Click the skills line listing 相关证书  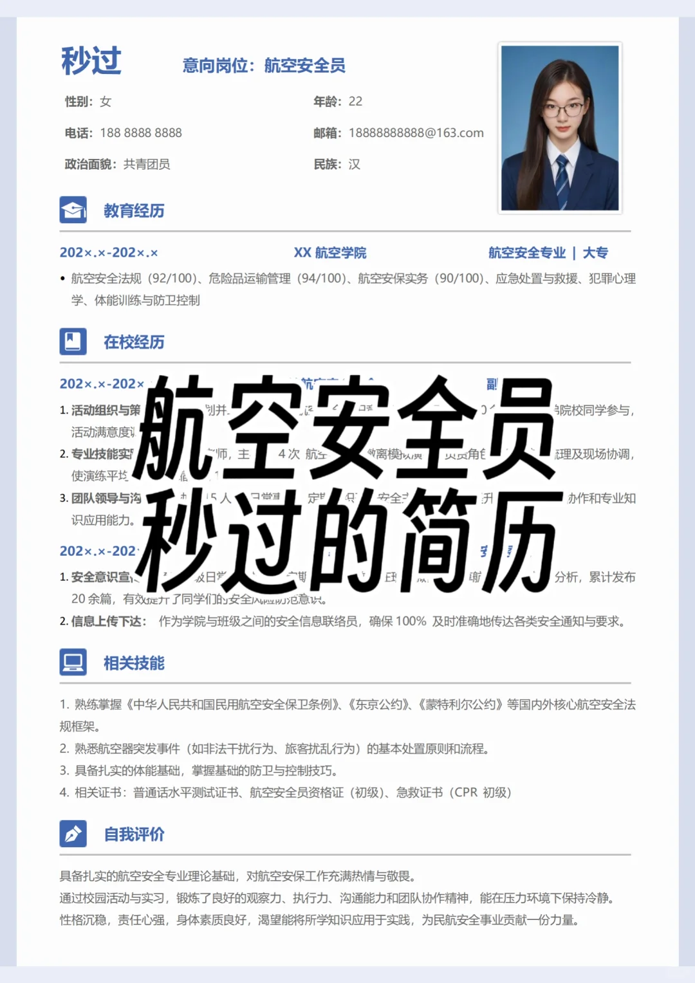(x=286, y=792)
